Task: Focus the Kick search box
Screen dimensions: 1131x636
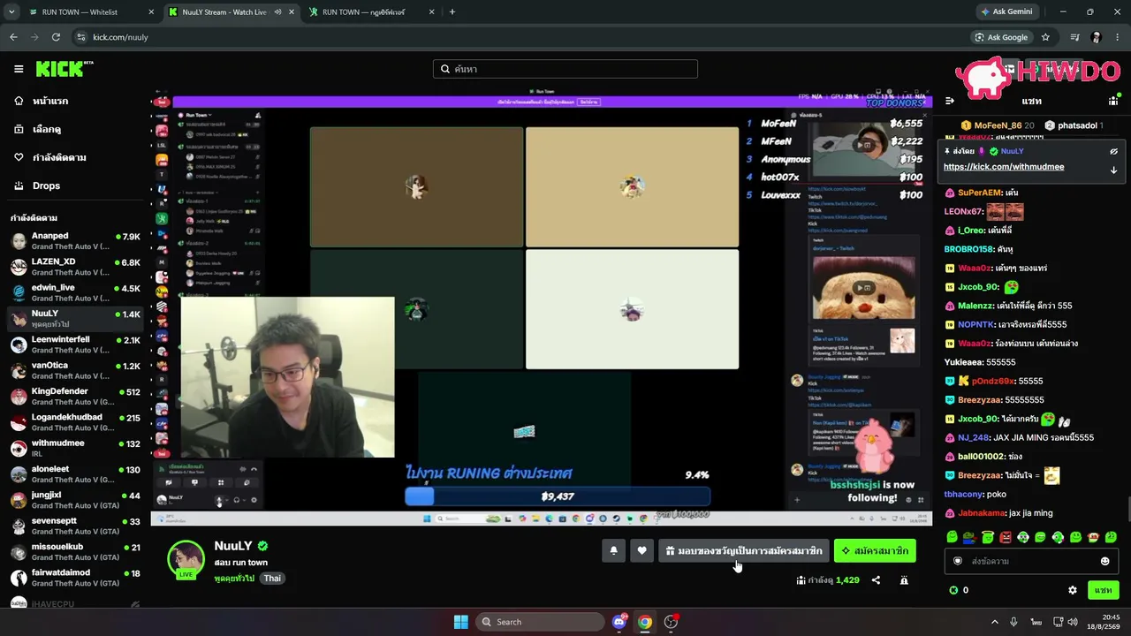Action: 565,69
